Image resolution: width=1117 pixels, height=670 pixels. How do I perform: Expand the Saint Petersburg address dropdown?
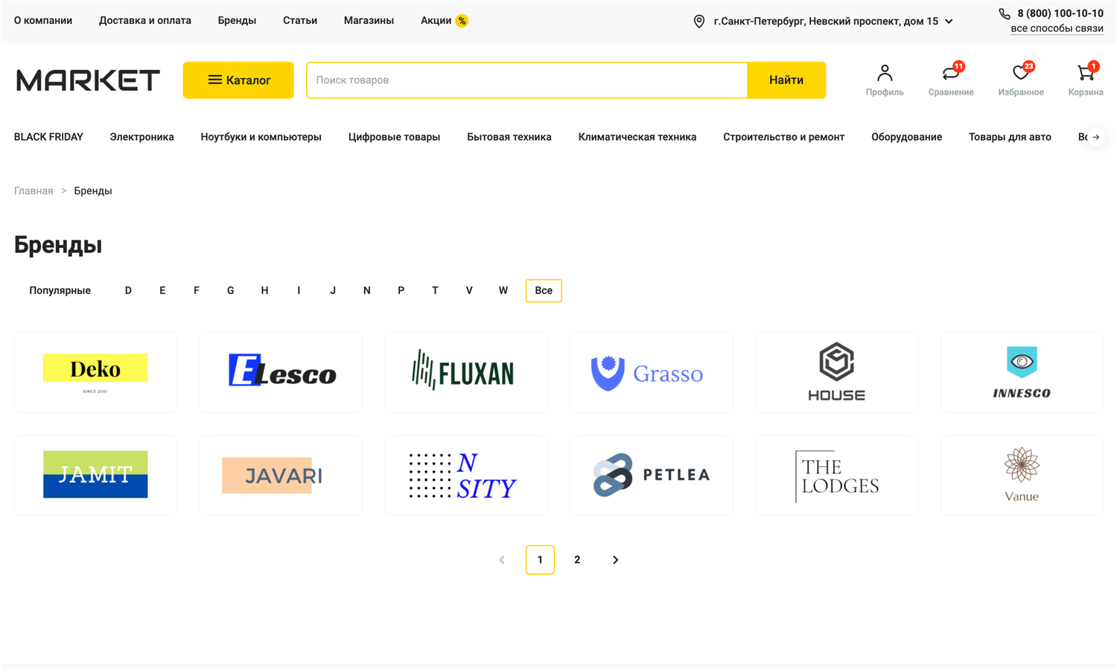click(x=949, y=22)
